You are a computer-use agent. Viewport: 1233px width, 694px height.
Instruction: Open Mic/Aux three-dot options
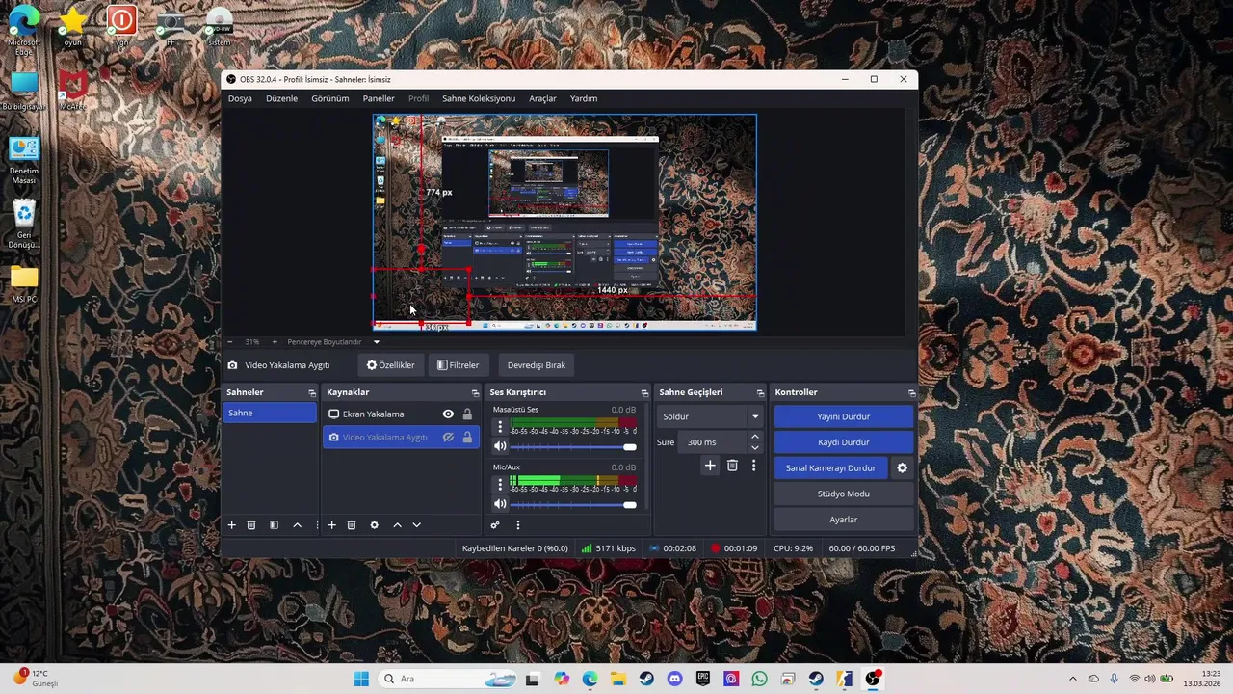click(x=499, y=485)
